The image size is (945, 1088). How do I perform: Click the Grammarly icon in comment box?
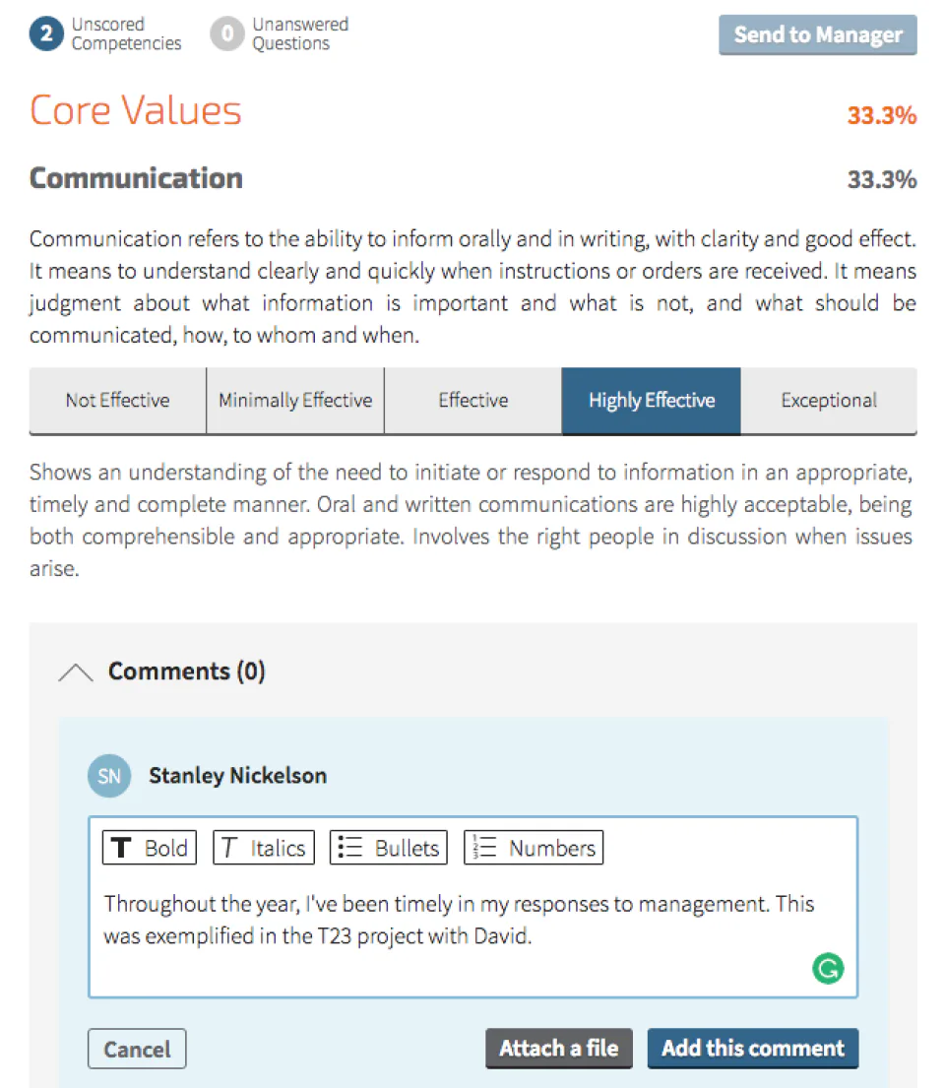(x=828, y=969)
